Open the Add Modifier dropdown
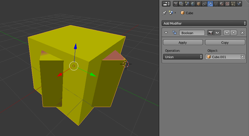Screen dimensions: 249x136 tap(204, 23)
